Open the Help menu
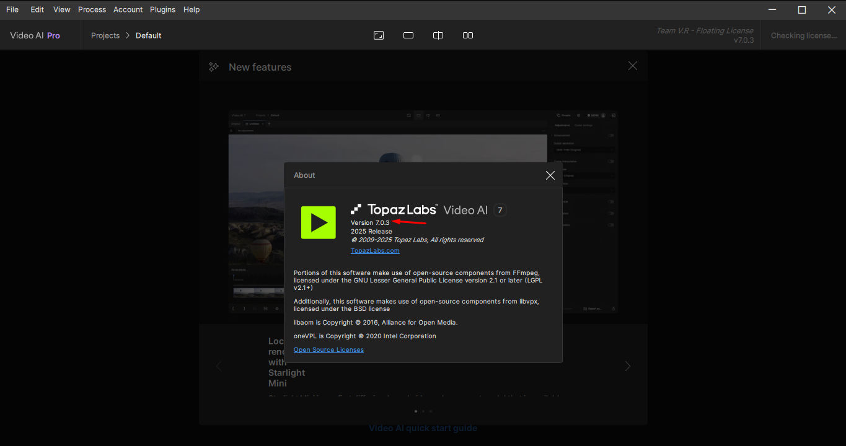The height and width of the screenshot is (446, 846). pos(192,9)
